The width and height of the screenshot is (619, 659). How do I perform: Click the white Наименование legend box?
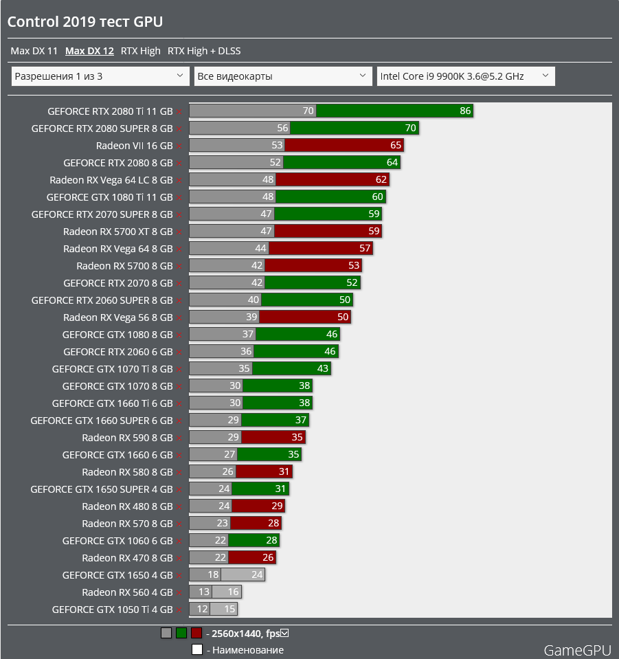tap(196, 649)
